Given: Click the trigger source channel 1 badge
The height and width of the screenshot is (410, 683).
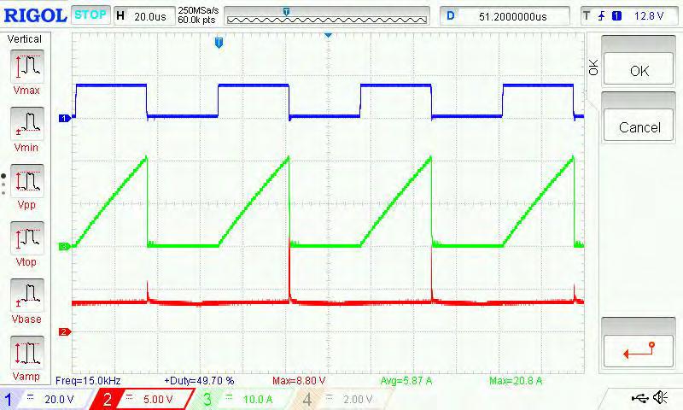Looking at the screenshot, I should click(616, 16).
